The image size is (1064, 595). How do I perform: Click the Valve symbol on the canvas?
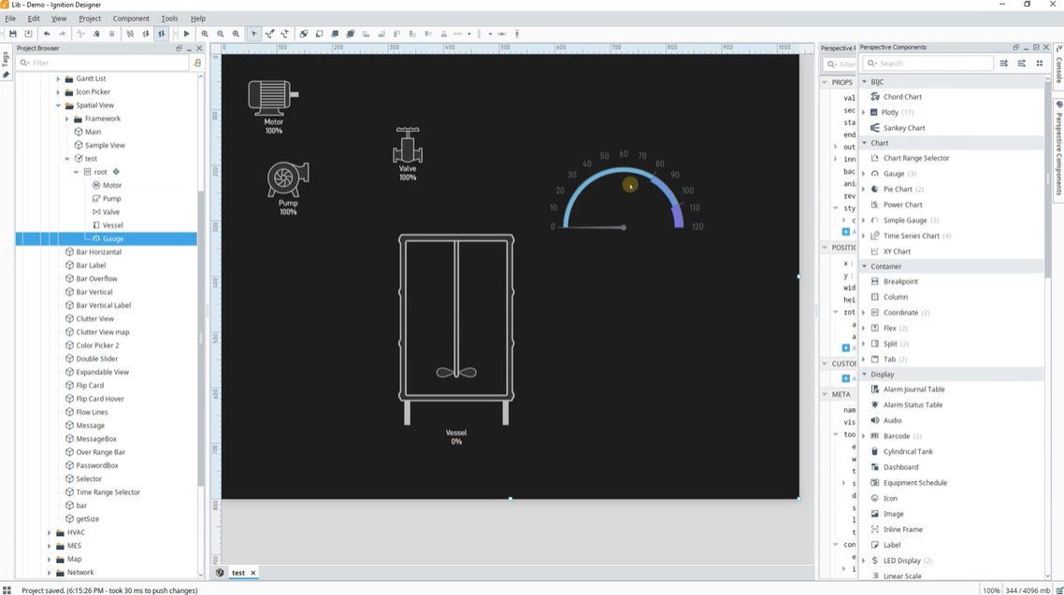407,145
